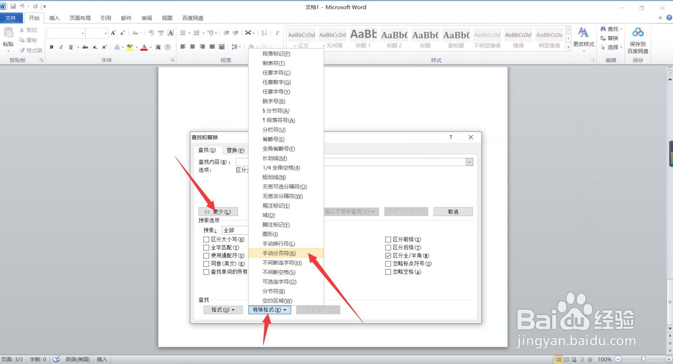Open the 选择 dropdown in editing group
Screen dimensions: 673x364
[x=611, y=47]
